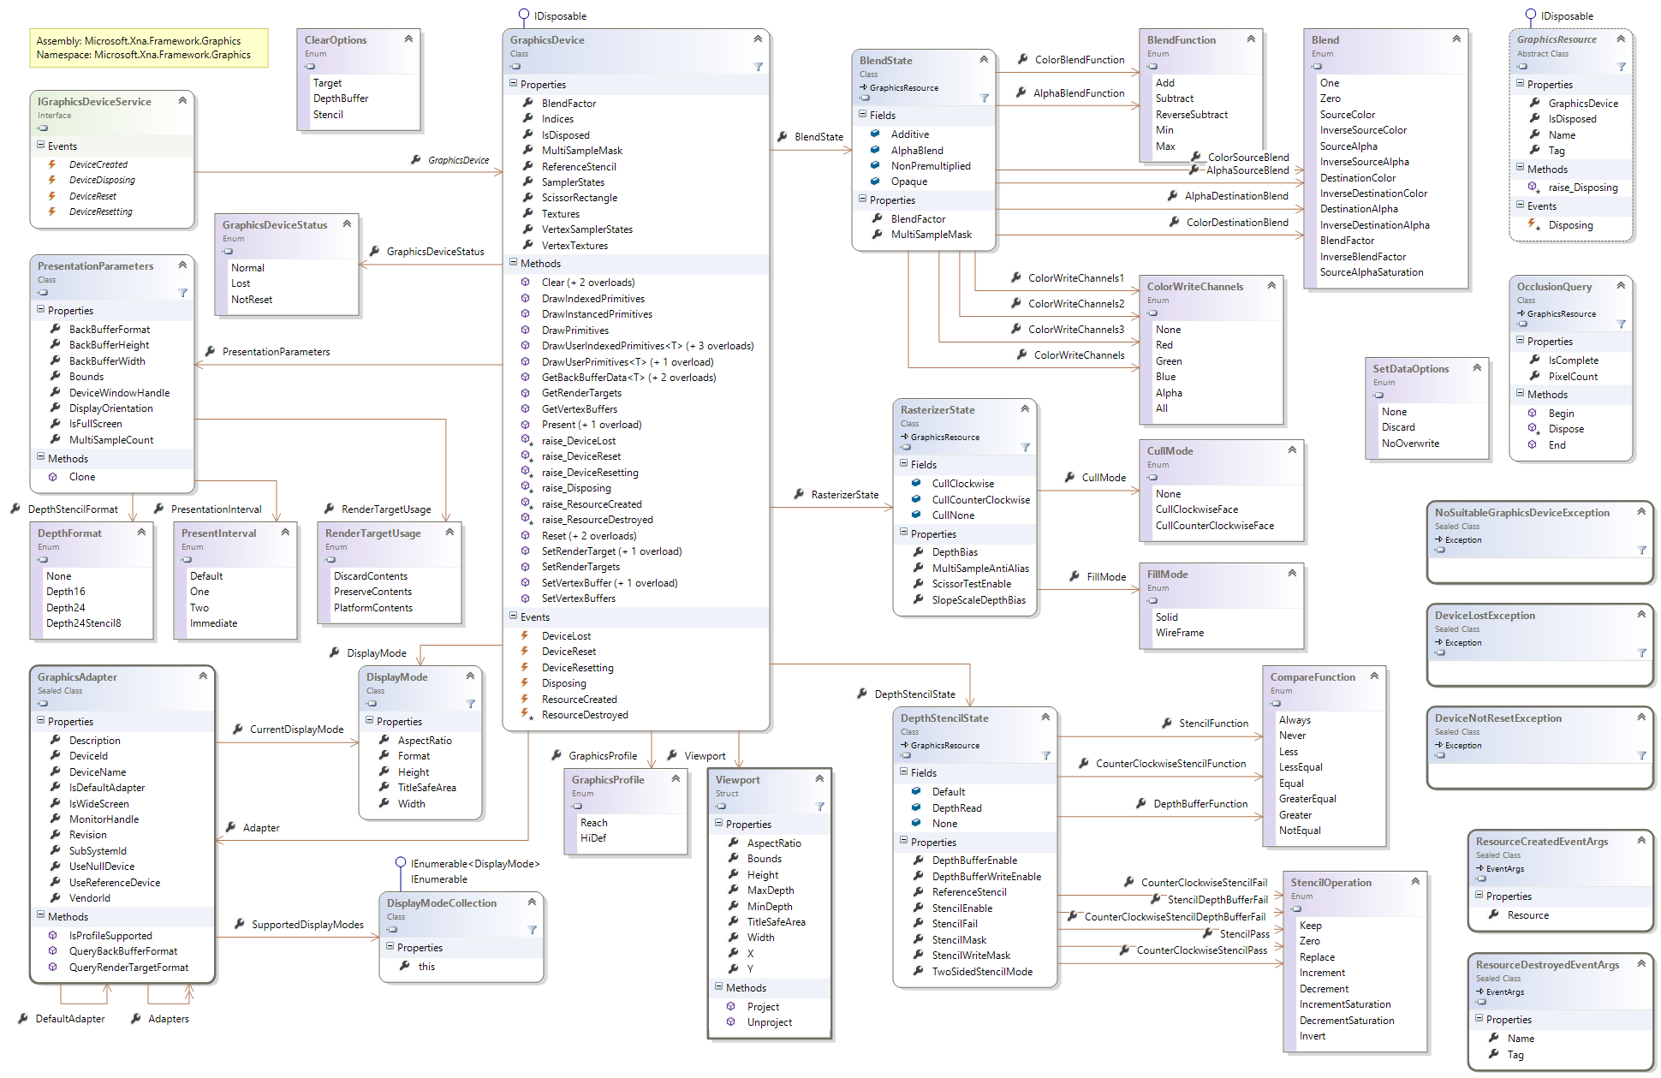Click the wrench icon beside BlendFactor in GraphicsDevice
The width and height of the screenshot is (1661, 1078).
[x=528, y=103]
